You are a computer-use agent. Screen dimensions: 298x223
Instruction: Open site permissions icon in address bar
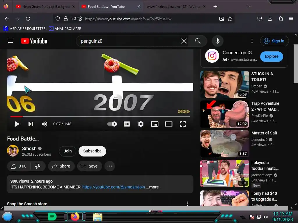(74, 19)
